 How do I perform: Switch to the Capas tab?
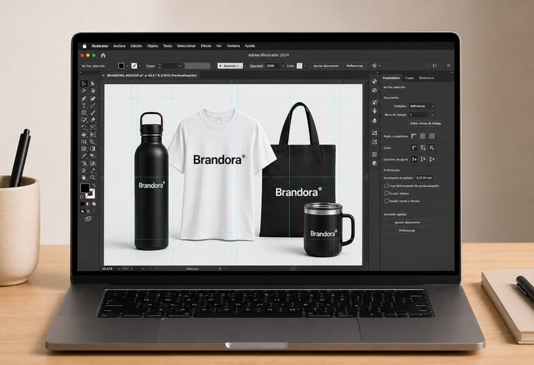pyautogui.click(x=410, y=78)
